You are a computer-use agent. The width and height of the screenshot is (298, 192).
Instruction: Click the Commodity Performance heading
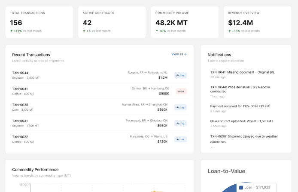point(35,169)
